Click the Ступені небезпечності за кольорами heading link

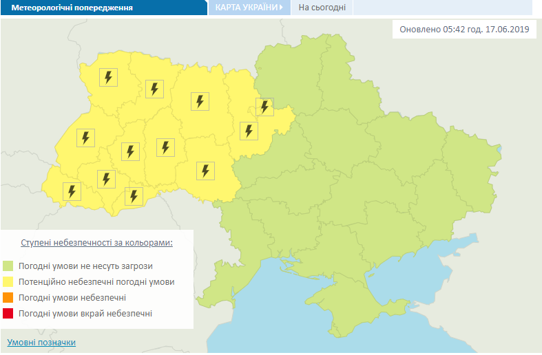tap(97, 243)
